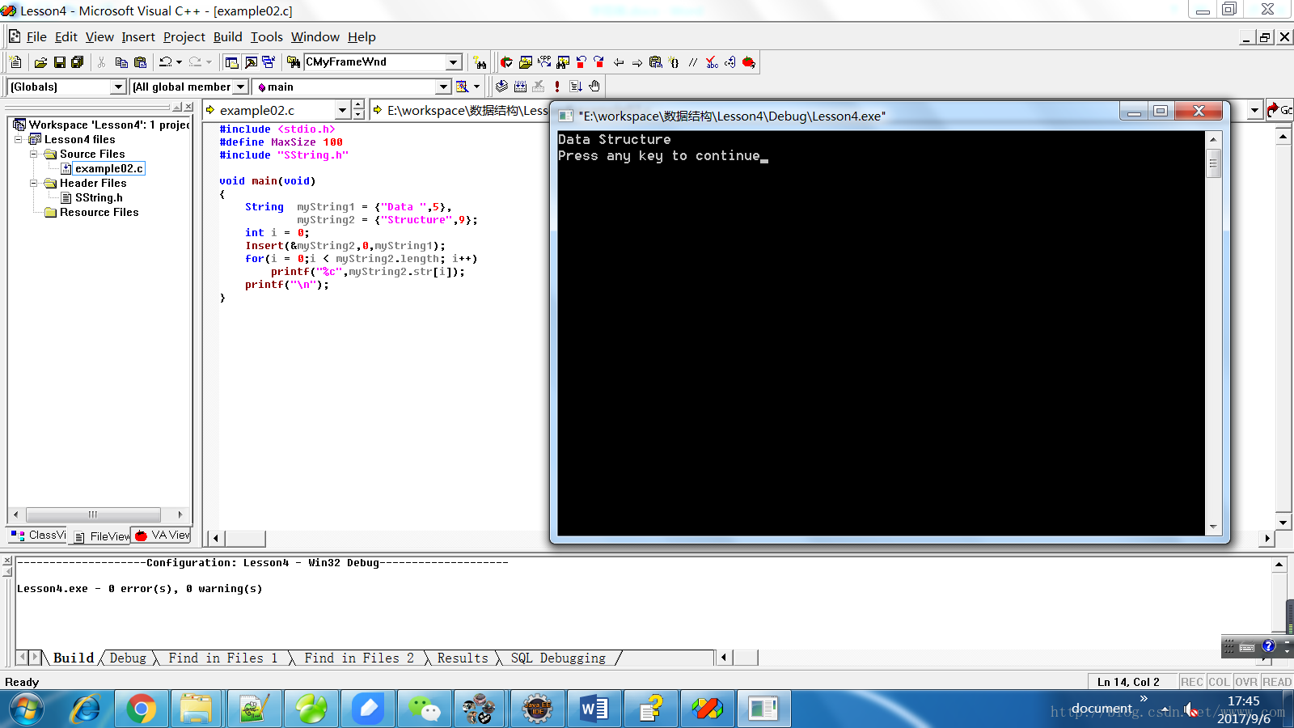Image resolution: width=1294 pixels, height=728 pixels.
Task: Click the Visual Assist tomato options icon
Action: pos(506,62)
